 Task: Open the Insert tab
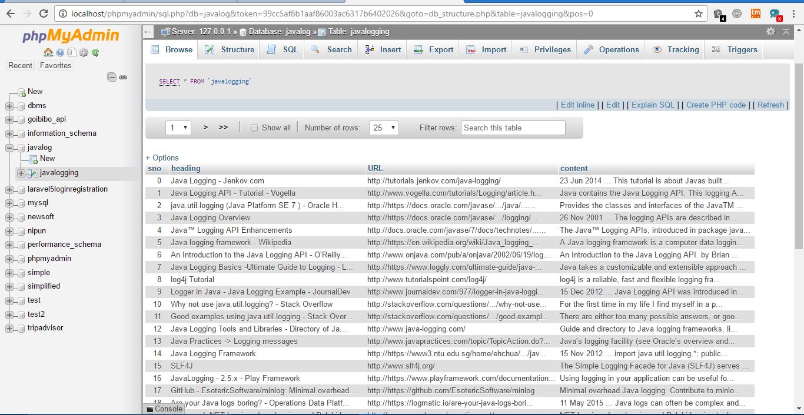(x=383, y=49)
